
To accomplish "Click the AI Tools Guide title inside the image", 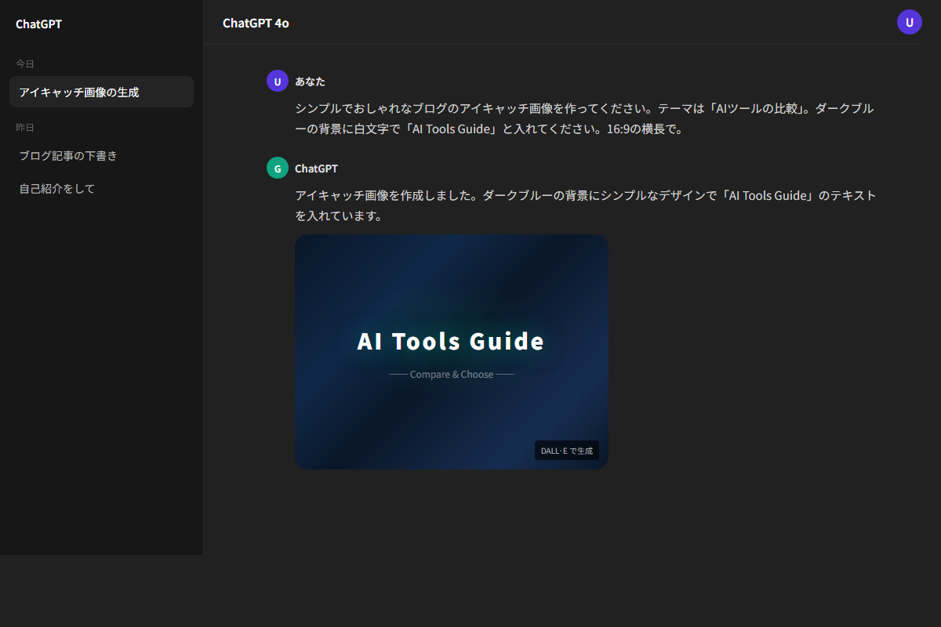I will click(451, 340).
